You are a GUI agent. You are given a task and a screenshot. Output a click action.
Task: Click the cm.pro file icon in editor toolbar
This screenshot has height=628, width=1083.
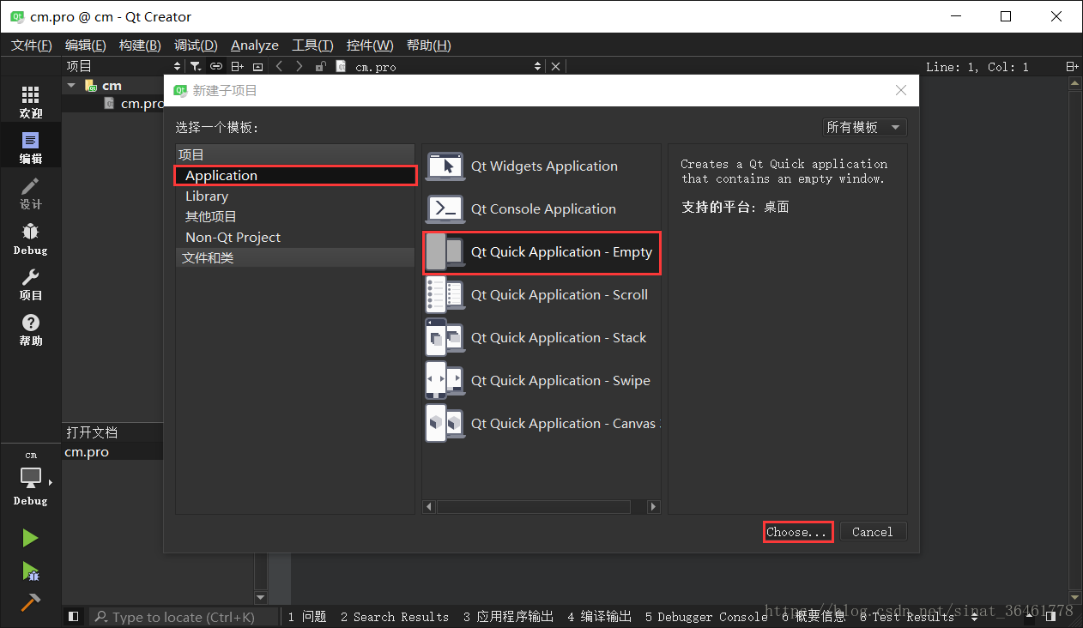point(341,66)
